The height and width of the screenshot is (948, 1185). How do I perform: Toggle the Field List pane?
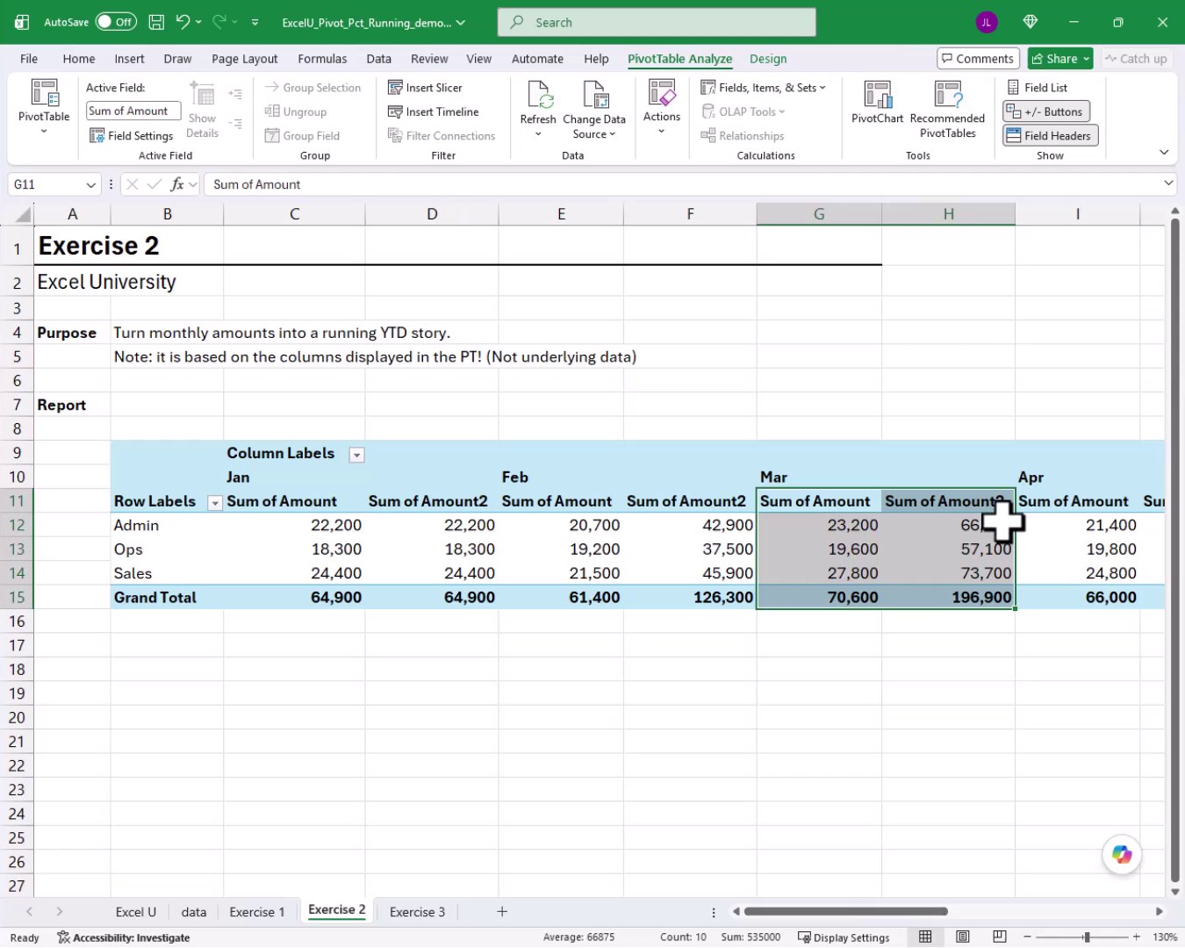[1038, 88]
